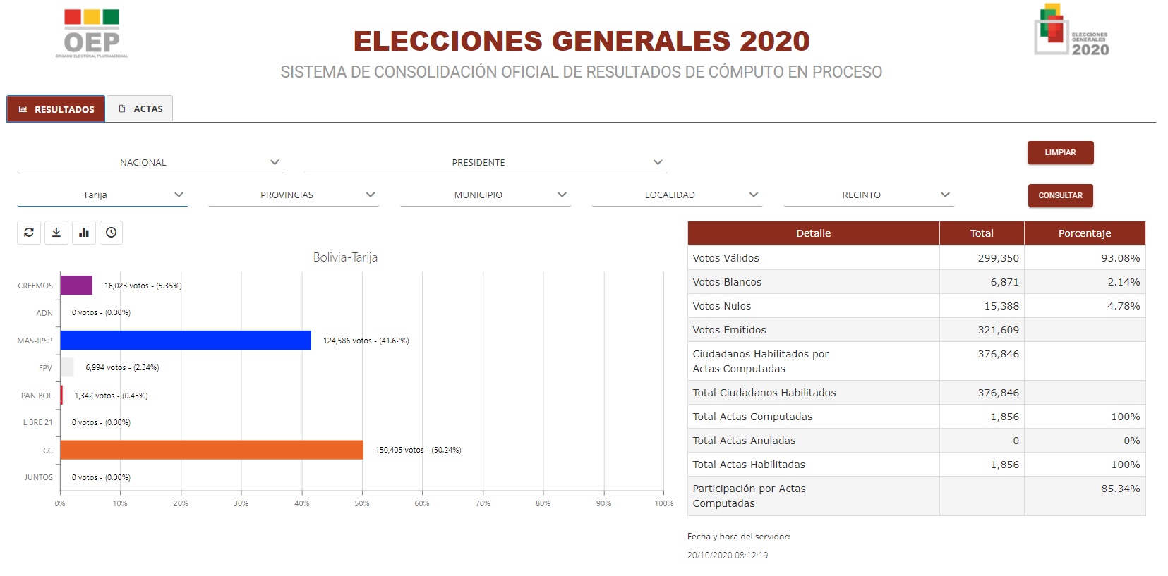
Task: Click the refresh results icon
Action: pyautogui.click(x=29, y=233)
